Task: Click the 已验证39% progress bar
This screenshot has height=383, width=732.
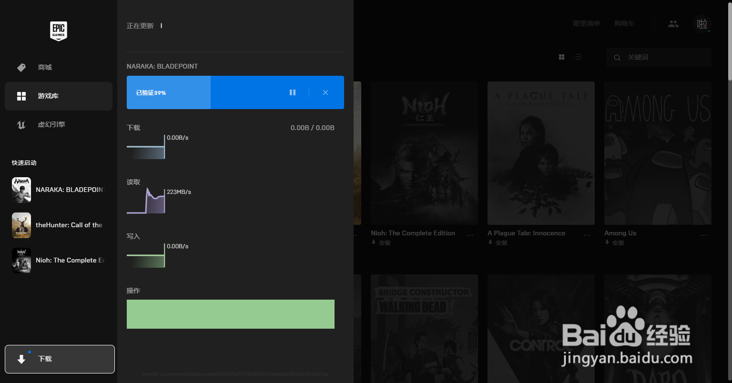Action: (235, 92)
